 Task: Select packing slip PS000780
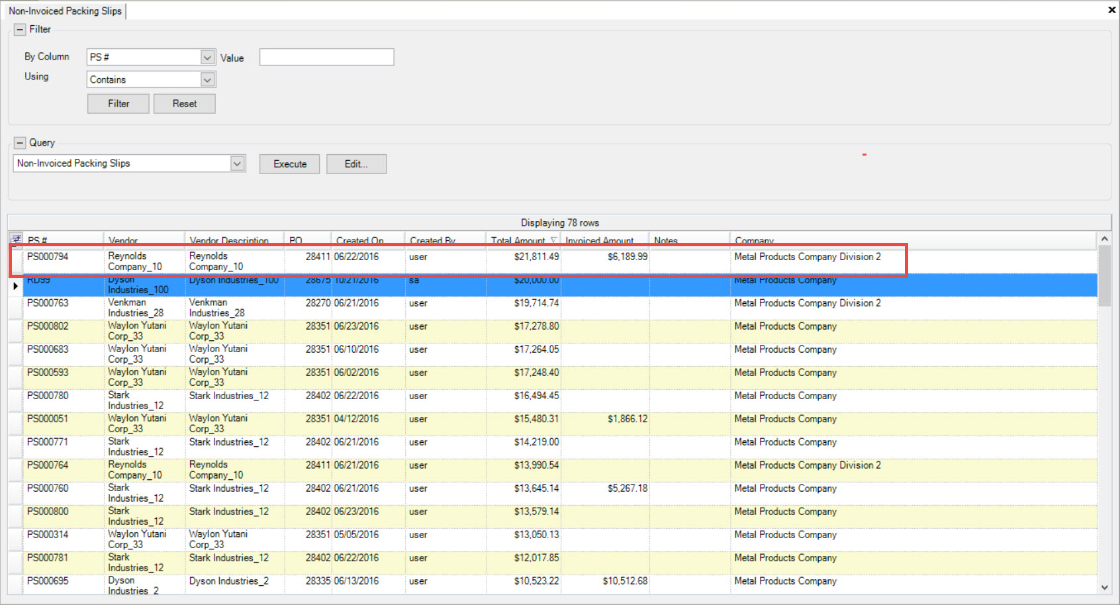click(x=48, y=396)
